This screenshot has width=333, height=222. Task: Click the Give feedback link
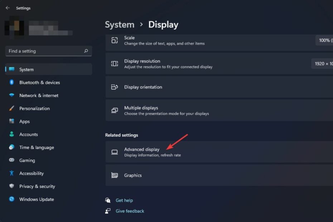point(129,211)
